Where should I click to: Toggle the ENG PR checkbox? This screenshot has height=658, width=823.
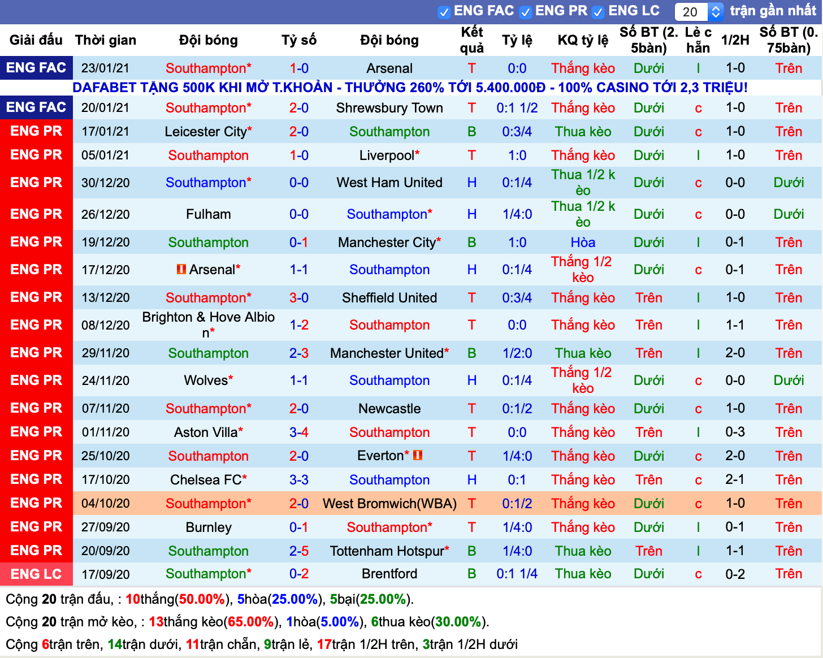(x=525, y=12)
